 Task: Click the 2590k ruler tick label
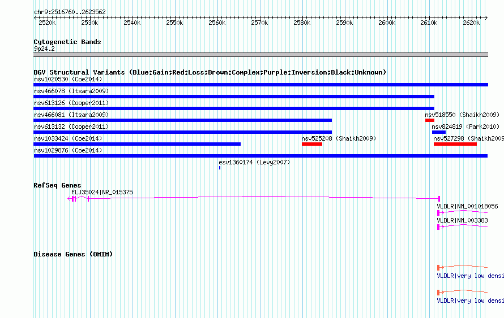(344, 23)
